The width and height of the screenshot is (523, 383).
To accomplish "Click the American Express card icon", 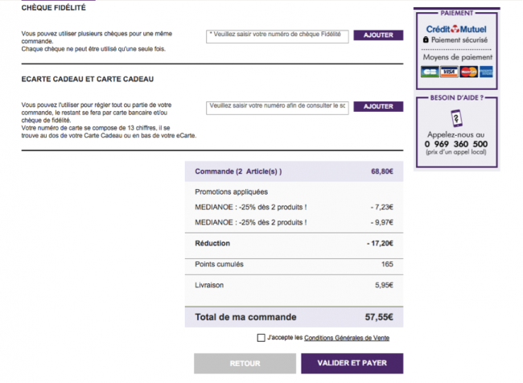I will 486,72.
